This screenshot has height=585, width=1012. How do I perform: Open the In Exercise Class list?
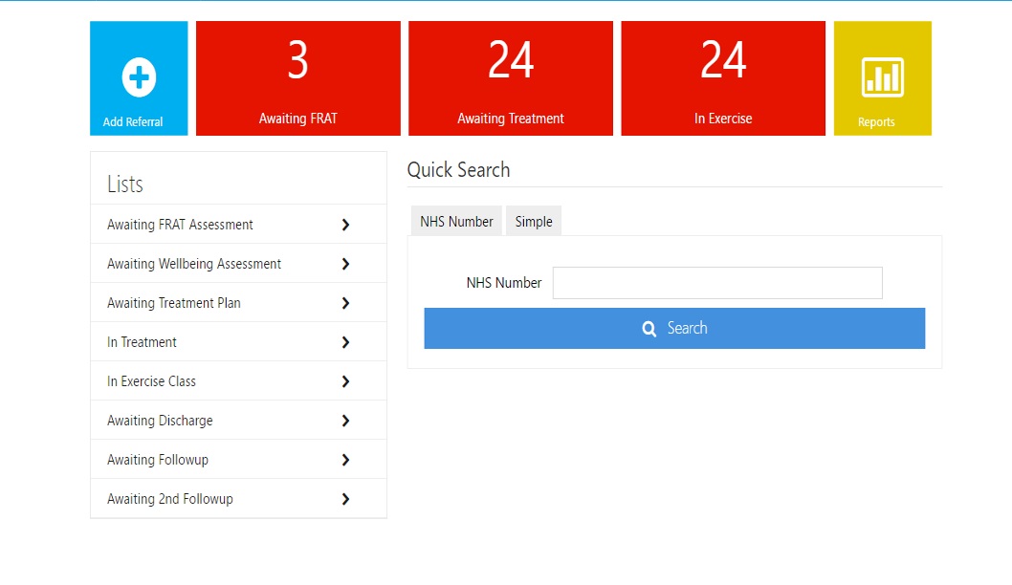click(238, 381)
